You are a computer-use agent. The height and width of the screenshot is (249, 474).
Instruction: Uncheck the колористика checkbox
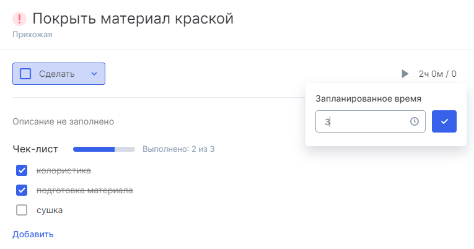coord(22,170)
